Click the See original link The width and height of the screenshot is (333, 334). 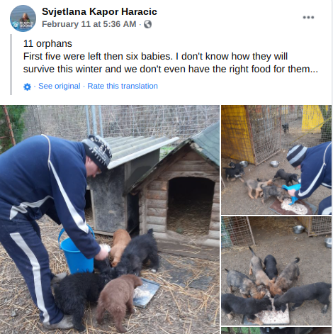pyautogui.click(x=60, y=86)
